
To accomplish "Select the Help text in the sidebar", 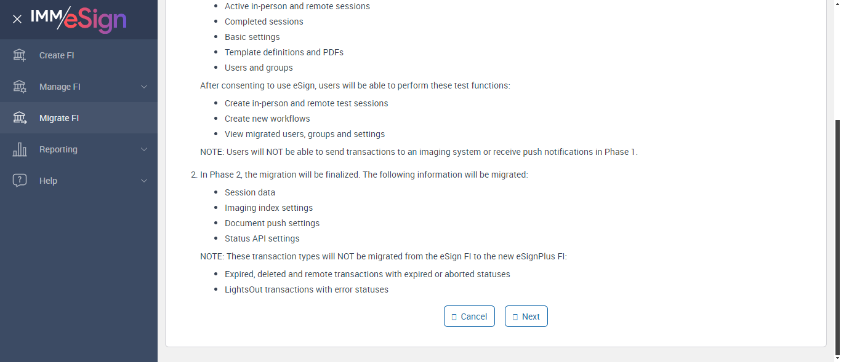I will coord(48,181).
